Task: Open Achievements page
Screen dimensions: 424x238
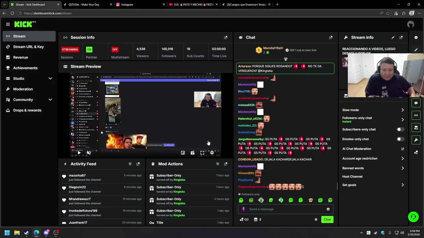Action: pos(29,68)
